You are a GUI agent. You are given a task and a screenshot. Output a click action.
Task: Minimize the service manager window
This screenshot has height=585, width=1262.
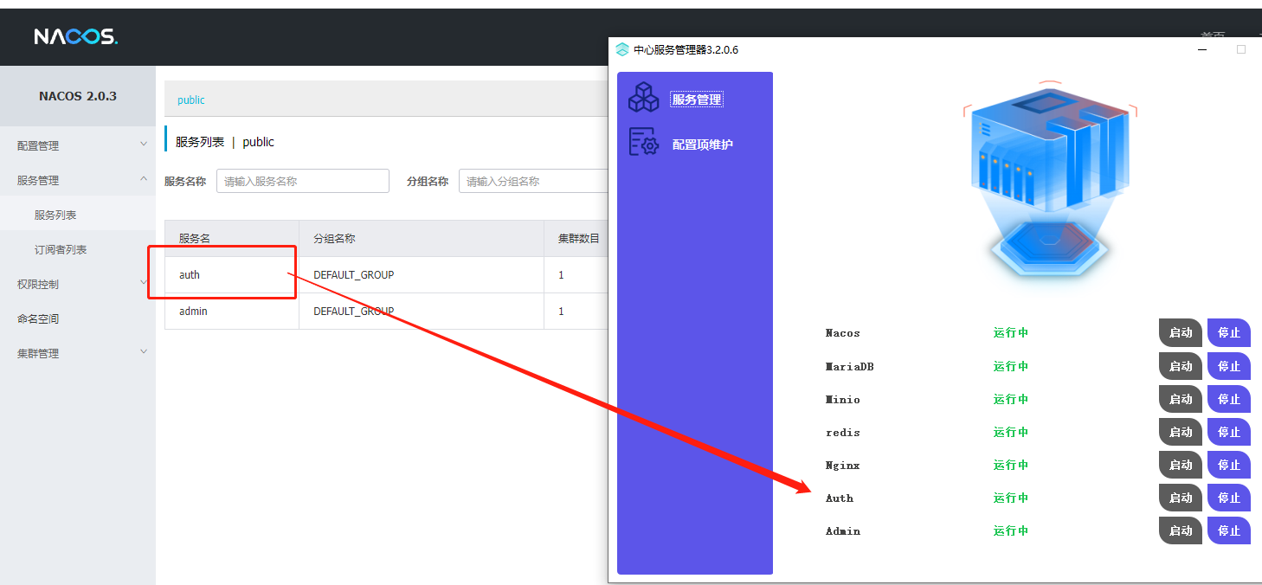pos(1202,50)
